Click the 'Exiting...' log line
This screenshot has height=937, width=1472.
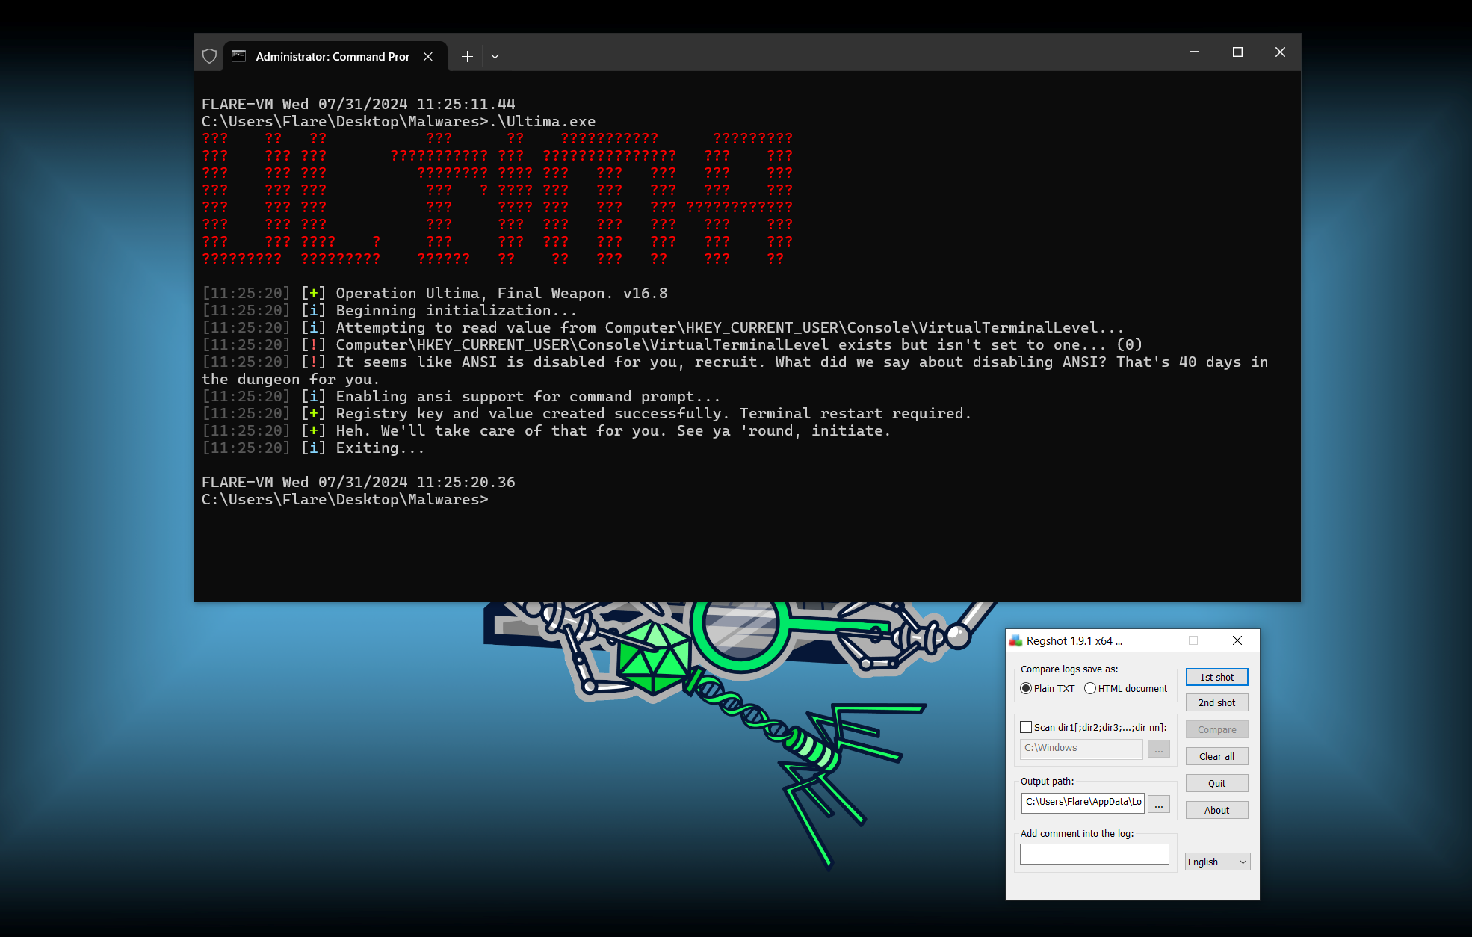380,448
